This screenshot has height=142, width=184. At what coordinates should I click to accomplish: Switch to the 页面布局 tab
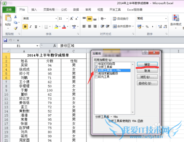tap(49, 10)
